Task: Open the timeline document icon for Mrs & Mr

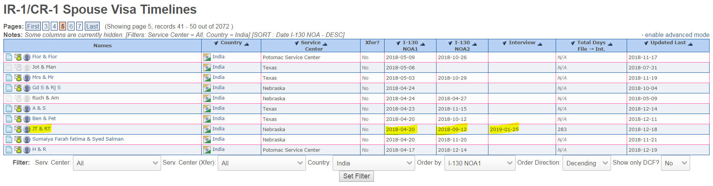Action: [9, 78]
